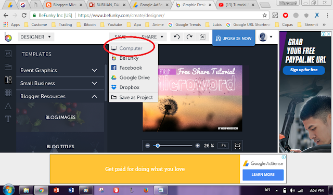Click the UPGRADE NOW button

point(234,38)
